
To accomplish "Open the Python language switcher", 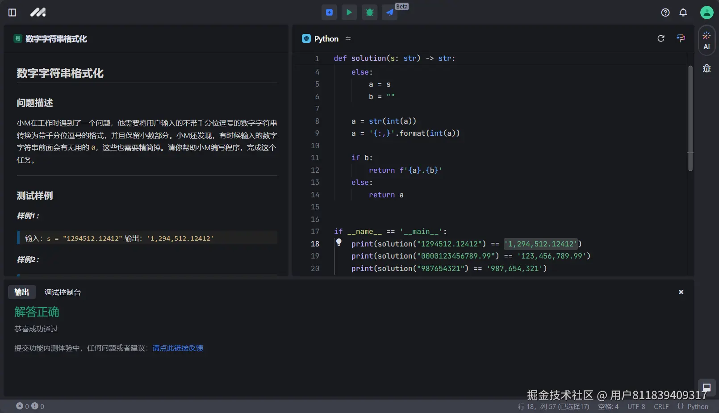I will pos(326,39).
